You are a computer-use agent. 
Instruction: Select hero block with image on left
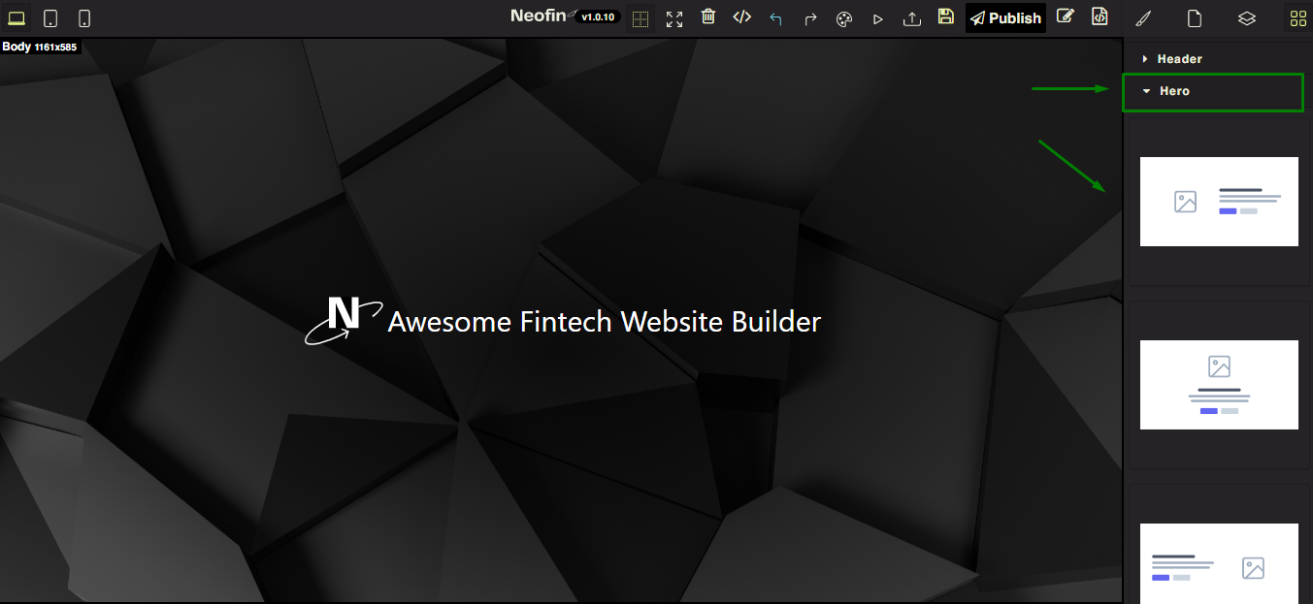[x=1219, y=202]
